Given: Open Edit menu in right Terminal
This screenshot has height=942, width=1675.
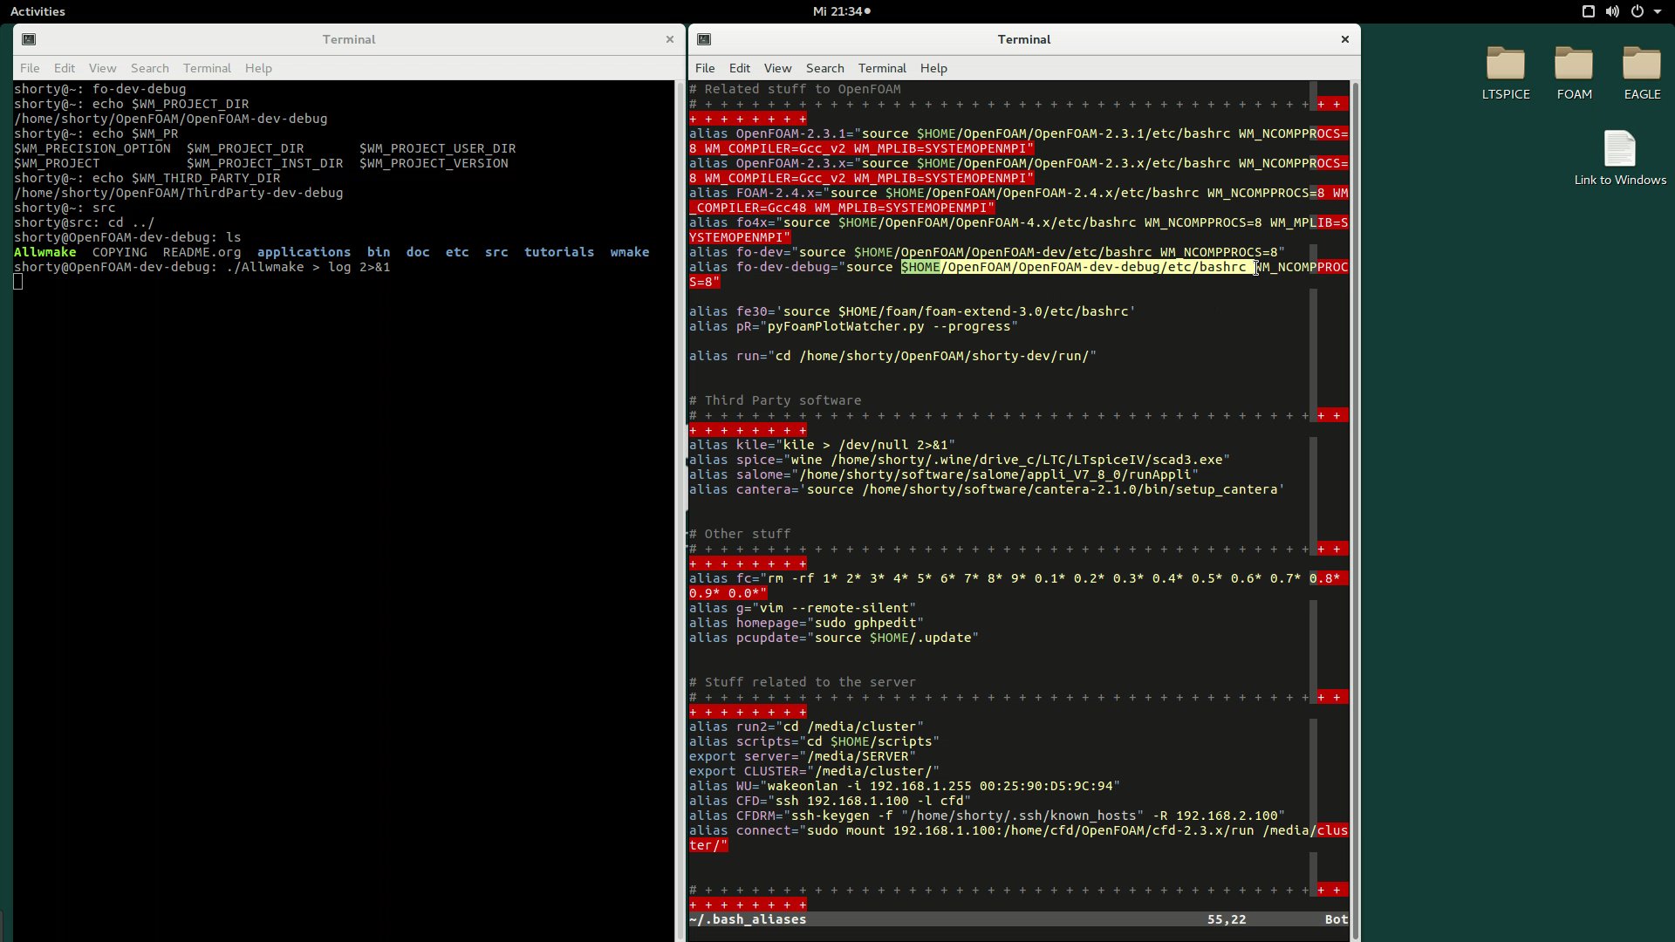Looking at the screenshot, I should point(740,68).
